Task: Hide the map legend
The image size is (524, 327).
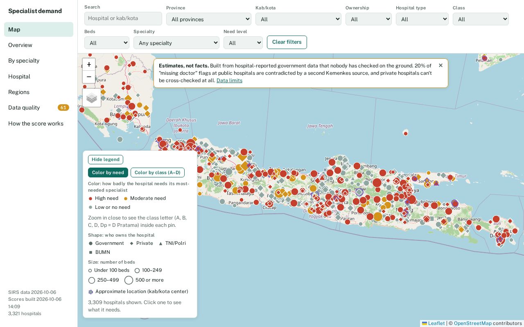Action: 106,159
